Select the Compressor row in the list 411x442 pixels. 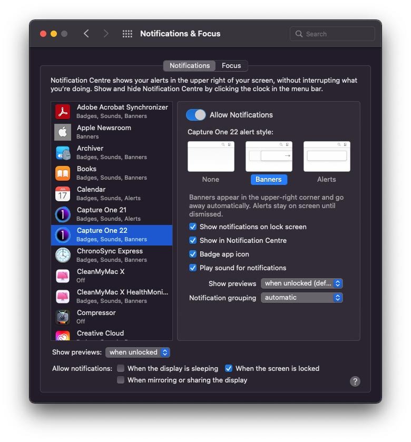point(112,317)
